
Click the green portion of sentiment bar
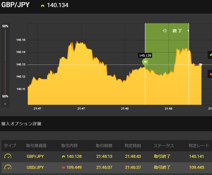[x=5, y=45]
